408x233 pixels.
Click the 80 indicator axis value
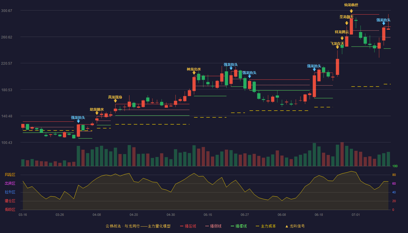pos(394,175)
